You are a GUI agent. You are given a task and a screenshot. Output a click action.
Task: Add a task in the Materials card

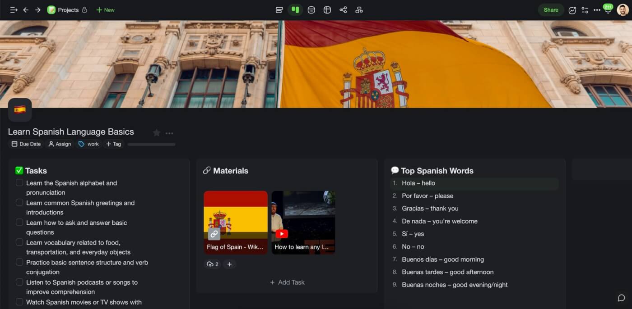tap(287, 282)
